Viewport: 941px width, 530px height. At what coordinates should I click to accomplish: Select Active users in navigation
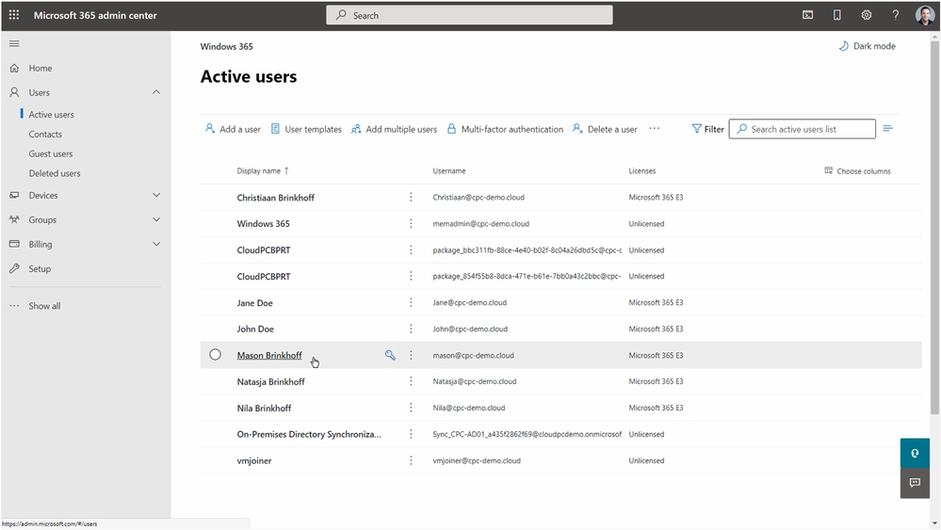tap(51, 115)
